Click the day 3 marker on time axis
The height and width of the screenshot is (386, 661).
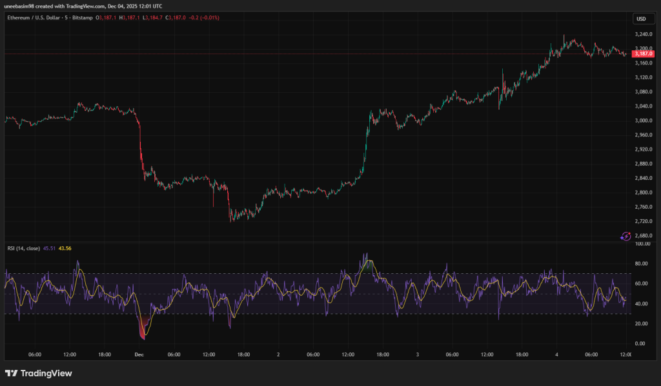pos(418,354)
